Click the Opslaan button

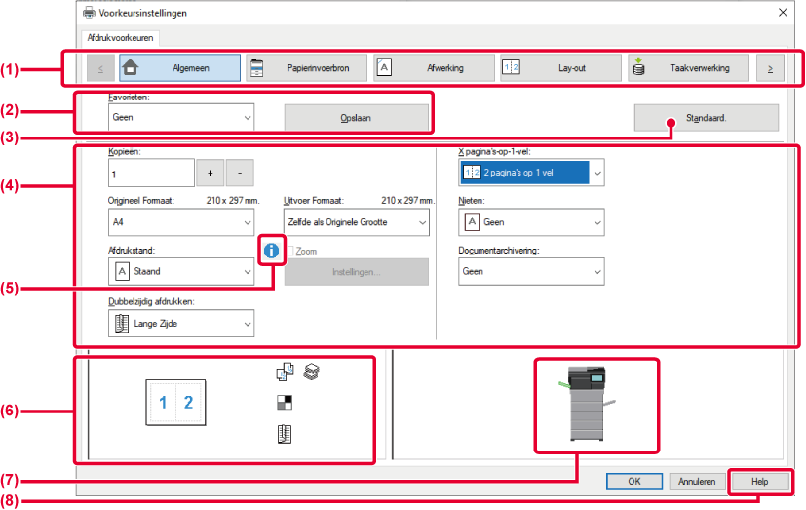point(357,118)
